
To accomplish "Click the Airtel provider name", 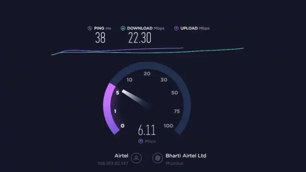I will click(x=122, y=156).
